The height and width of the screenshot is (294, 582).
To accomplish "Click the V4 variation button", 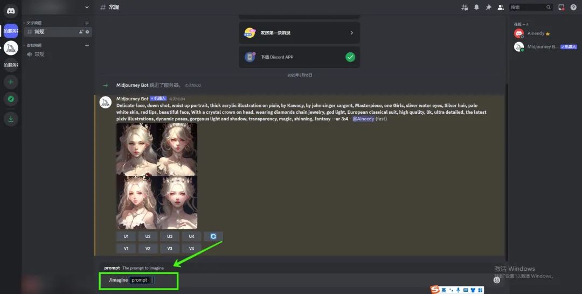I will (x=191, y=249).
